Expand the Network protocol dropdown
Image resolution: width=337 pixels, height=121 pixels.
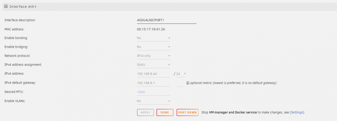tap(153, 56)
